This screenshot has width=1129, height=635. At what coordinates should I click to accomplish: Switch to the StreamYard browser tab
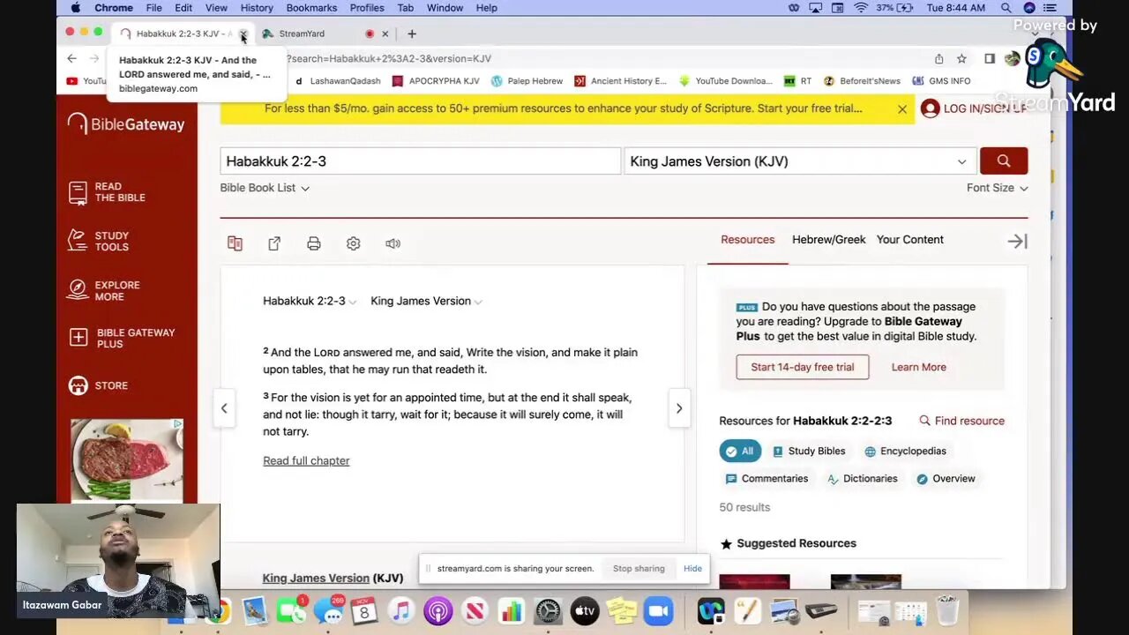coord(325,34)
